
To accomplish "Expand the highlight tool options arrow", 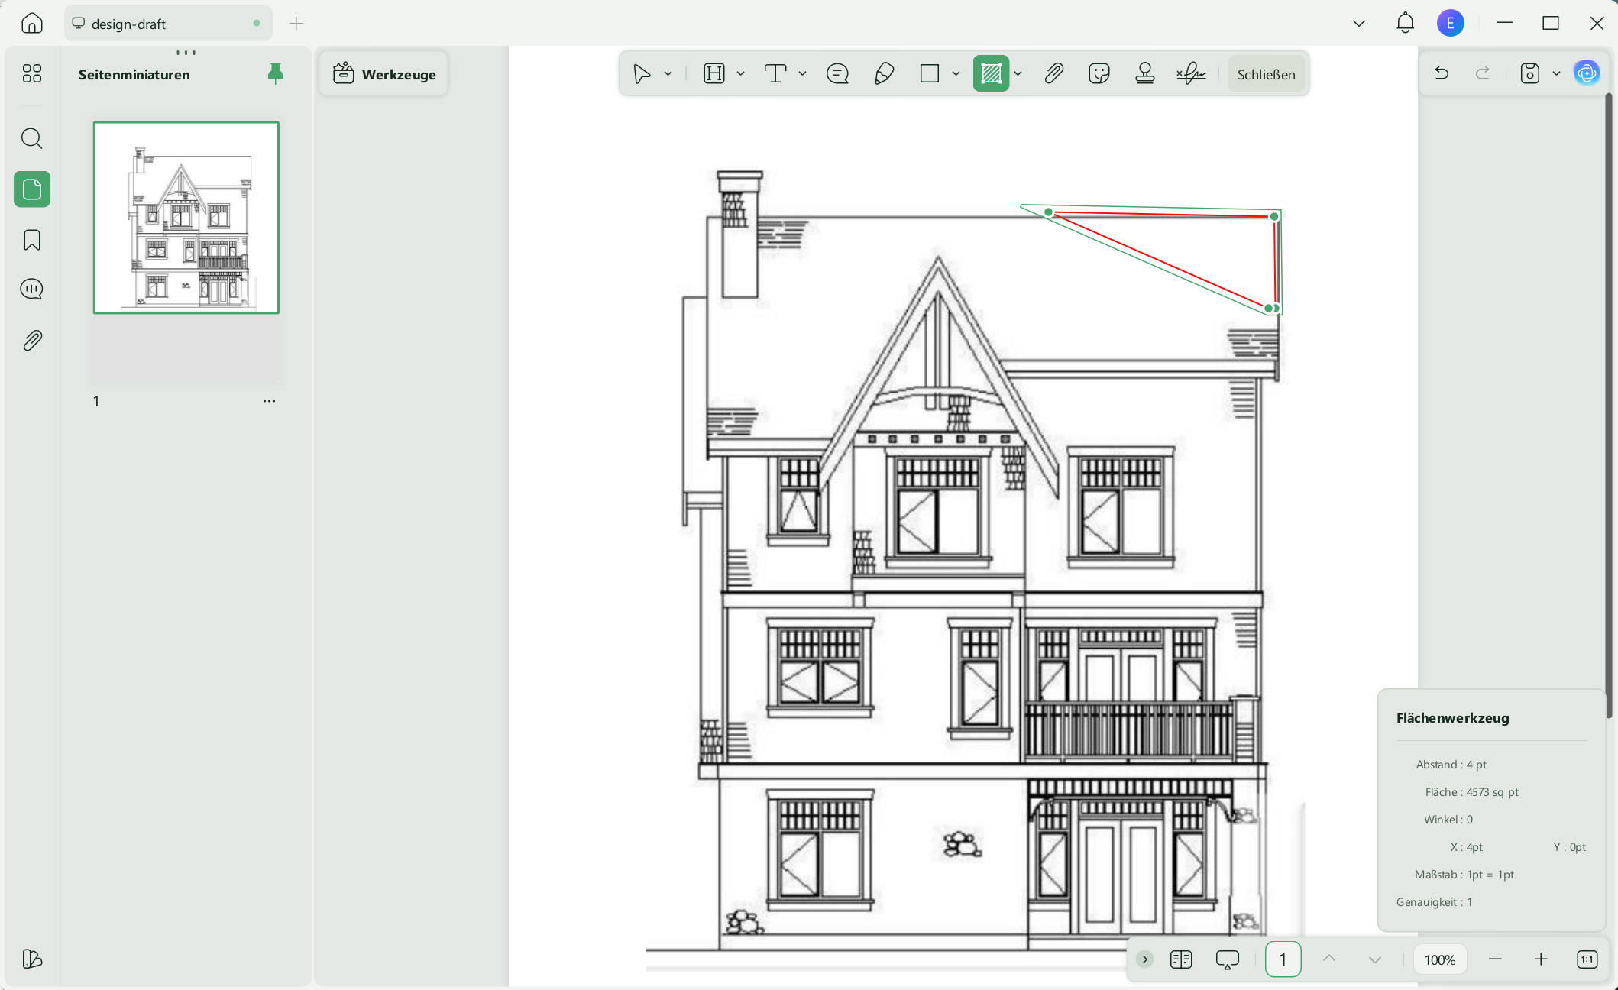I will [x=740, y=74].
